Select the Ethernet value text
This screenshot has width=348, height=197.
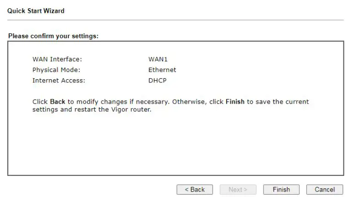tap(162, 70)
